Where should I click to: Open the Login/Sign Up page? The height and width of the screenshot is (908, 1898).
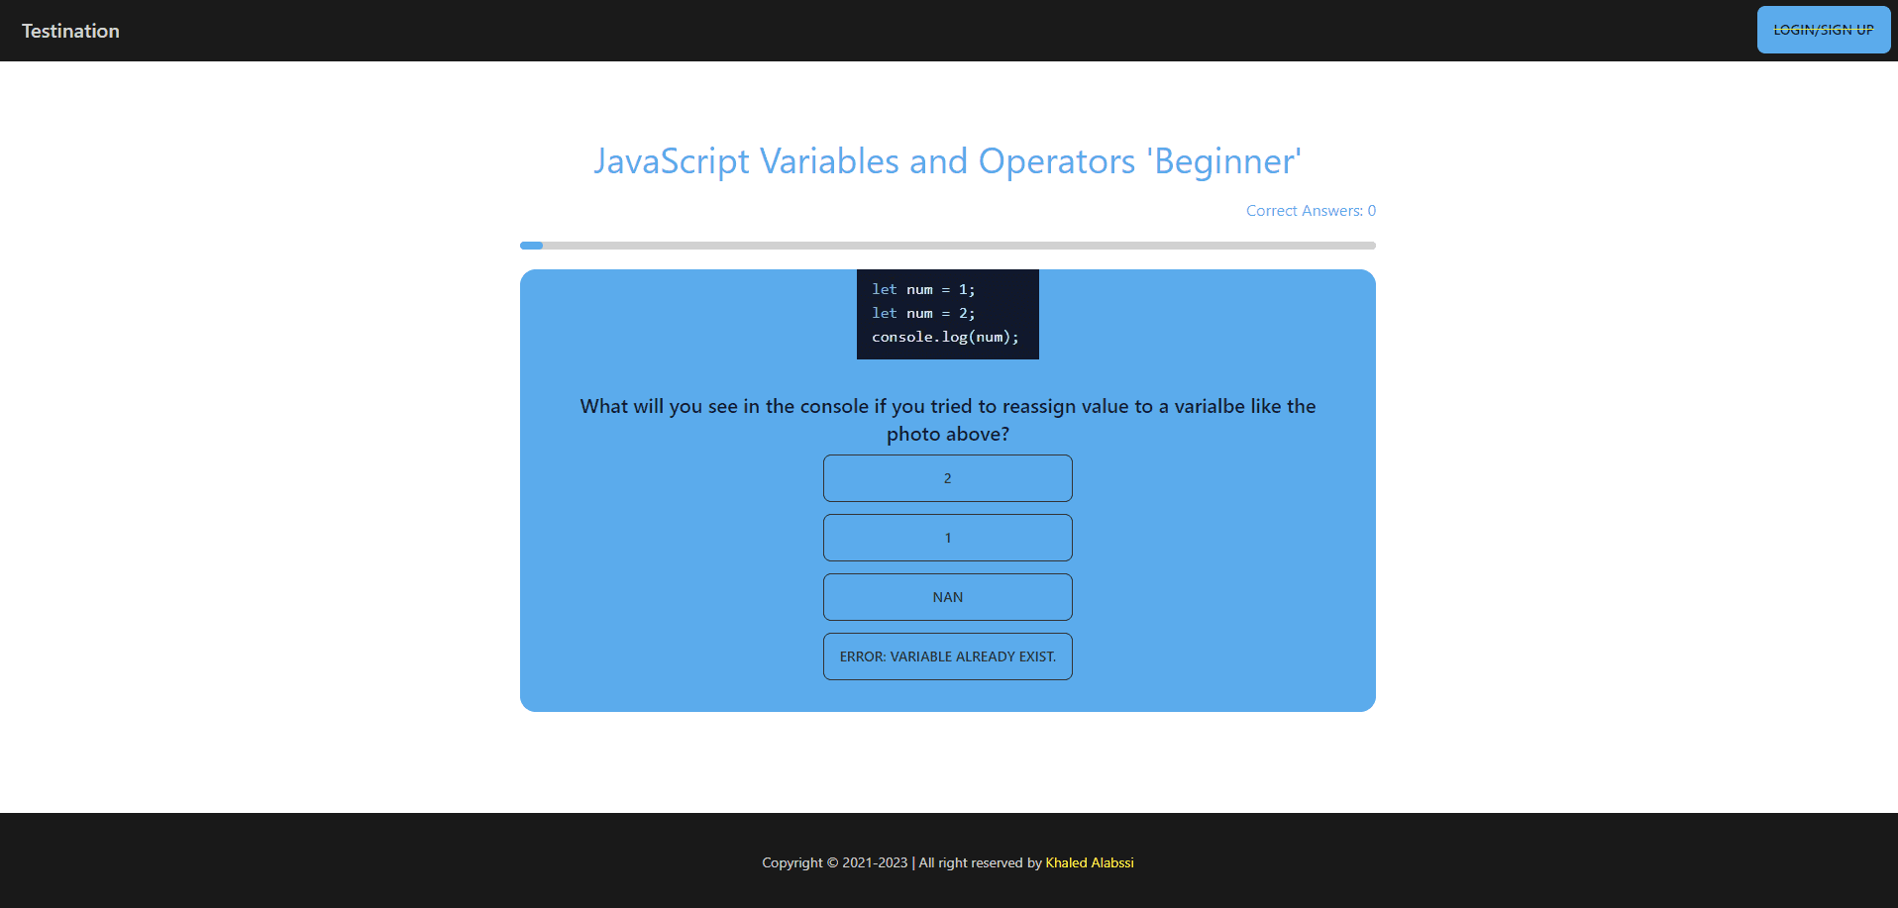click(x=1823, y=30)
